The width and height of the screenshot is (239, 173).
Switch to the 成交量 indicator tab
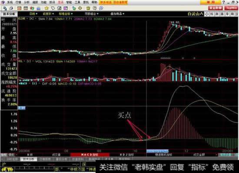point(56,155)
